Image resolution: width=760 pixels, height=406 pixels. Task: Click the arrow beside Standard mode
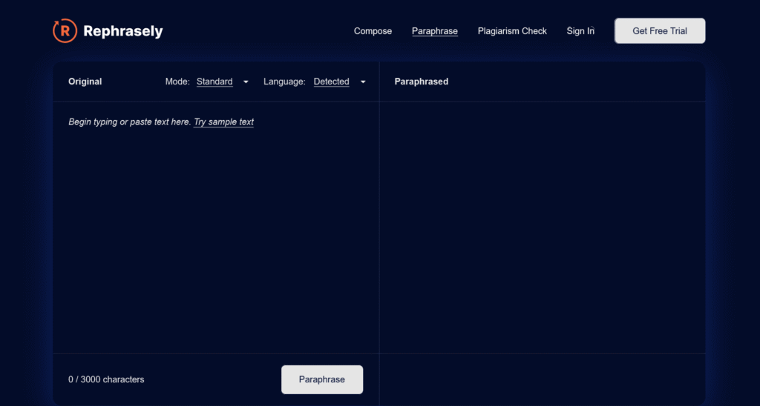(246, 81)
